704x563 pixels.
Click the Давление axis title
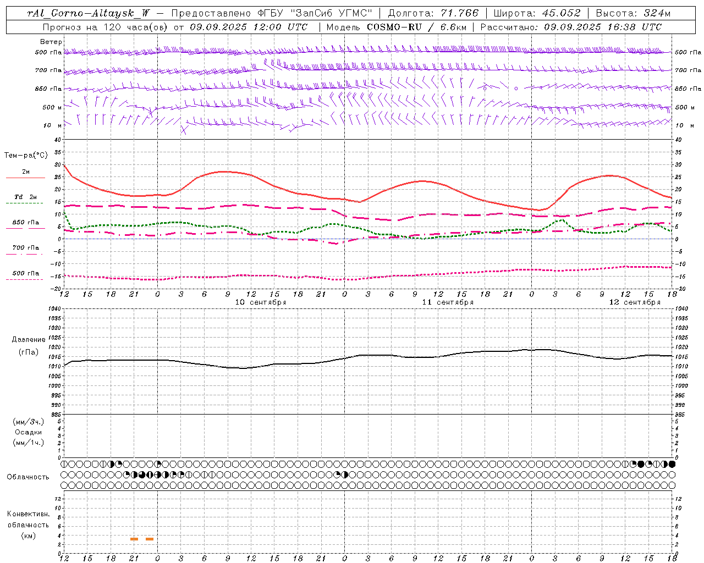[x=29, y=340]
